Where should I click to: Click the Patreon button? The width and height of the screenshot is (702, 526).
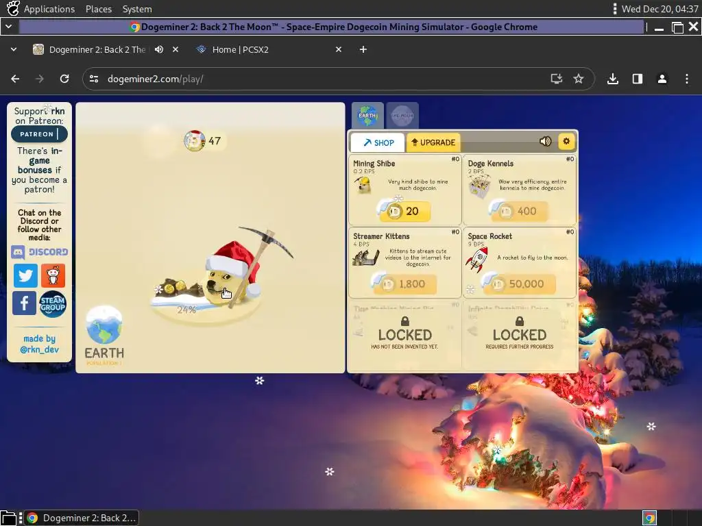coord(39,134)
